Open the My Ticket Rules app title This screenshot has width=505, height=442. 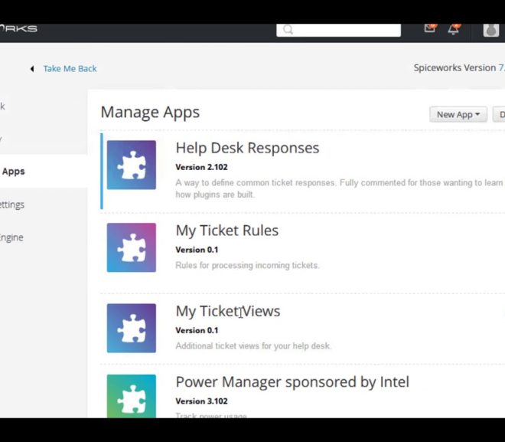[x=227, y=231]
